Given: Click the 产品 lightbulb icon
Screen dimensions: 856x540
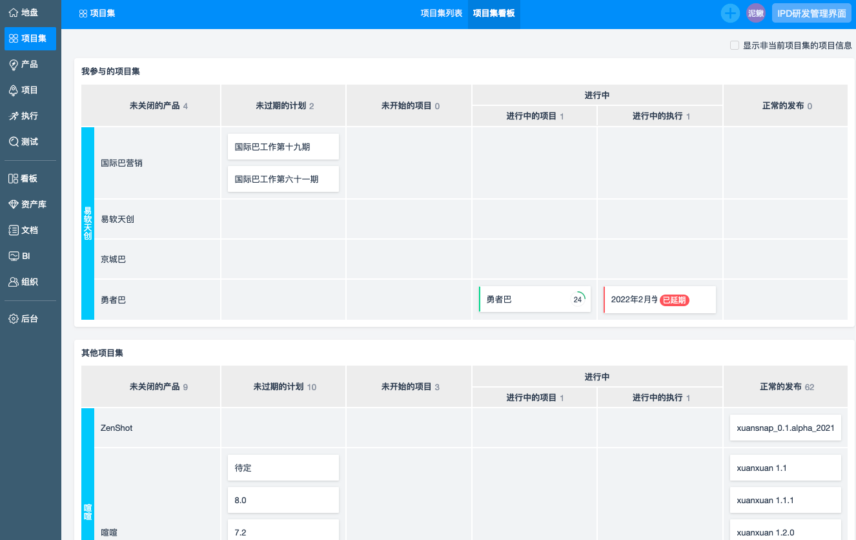Looking at the screenshot, I should [x=14, y=64].
